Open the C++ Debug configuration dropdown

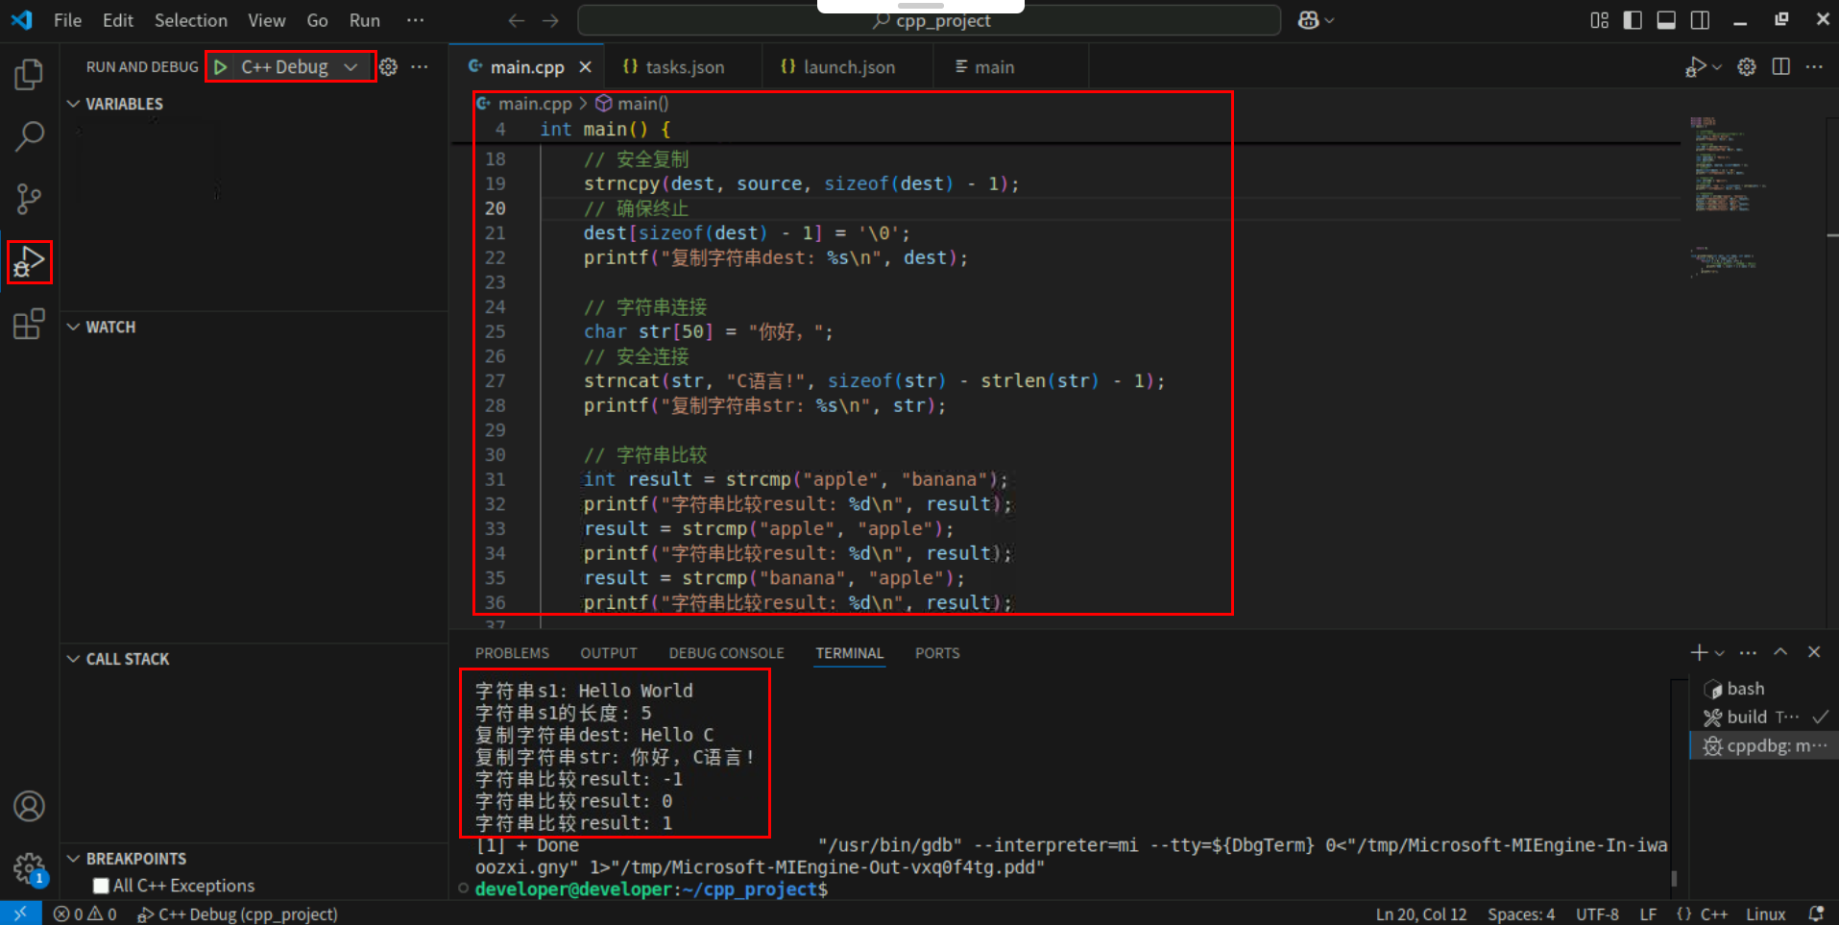click(351, 67)
